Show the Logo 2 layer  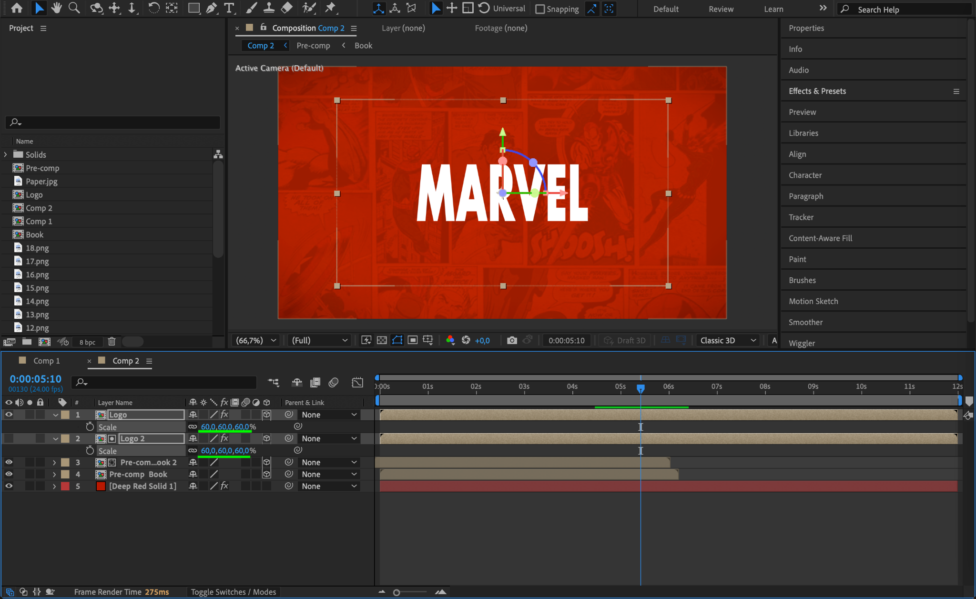[9, 438]
